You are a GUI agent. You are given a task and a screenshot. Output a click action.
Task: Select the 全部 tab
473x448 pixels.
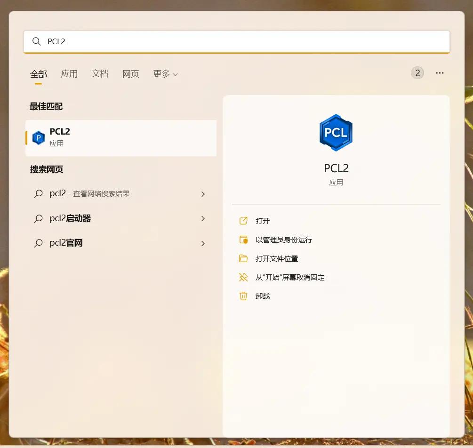[x=38, y=74]
